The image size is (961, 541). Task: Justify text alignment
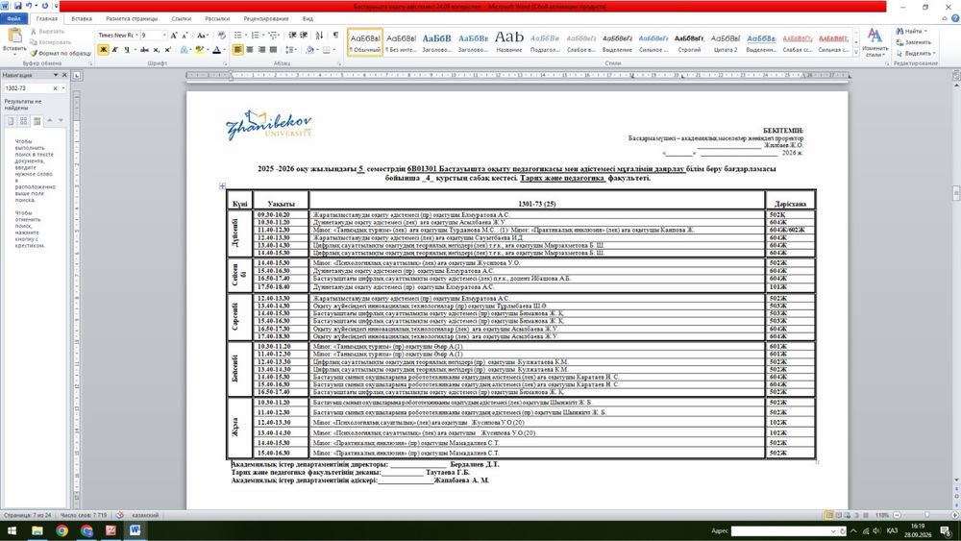pos(273,50)
